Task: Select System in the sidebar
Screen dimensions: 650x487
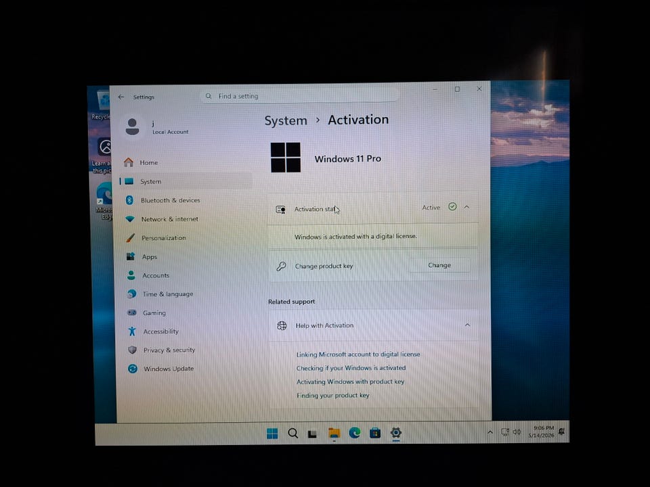Action: pyautogui.click(x=186, y=181)
